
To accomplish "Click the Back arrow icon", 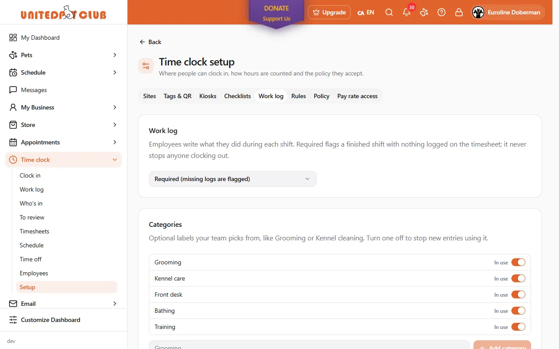I will (142, 42).
